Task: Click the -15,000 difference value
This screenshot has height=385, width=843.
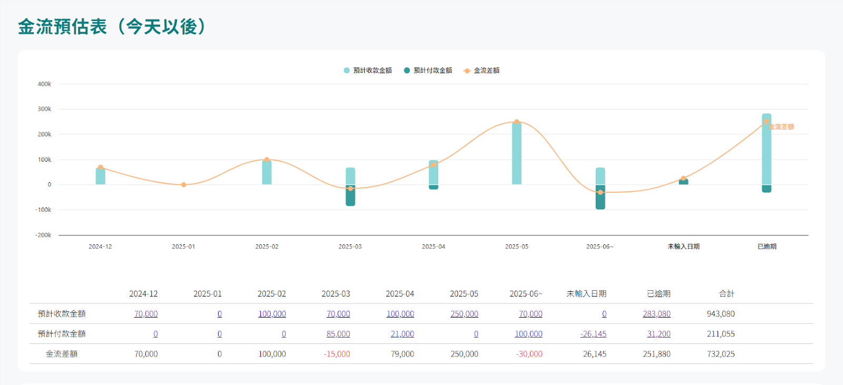Action: pos(337,354)
